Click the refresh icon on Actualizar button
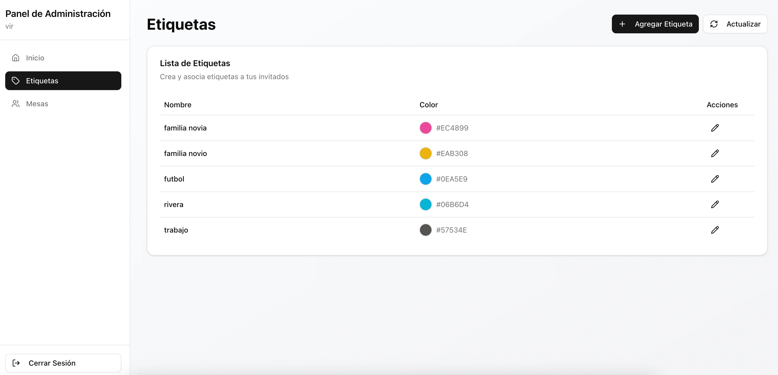This screenshot has height=375, width=778. coord(714,24)
